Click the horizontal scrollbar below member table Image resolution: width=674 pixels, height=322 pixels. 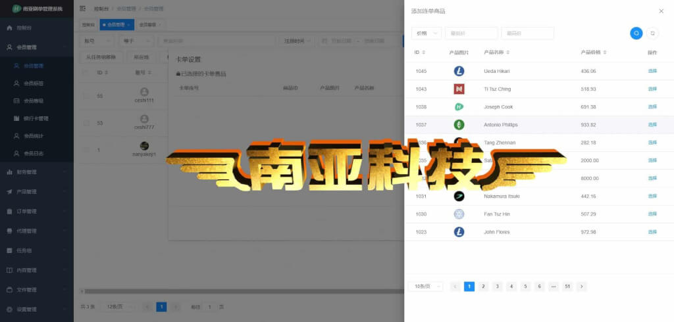point(243,292)
